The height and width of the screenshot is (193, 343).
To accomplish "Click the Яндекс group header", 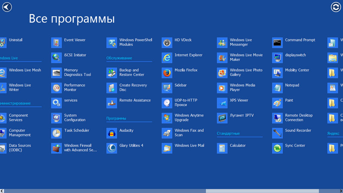I will point(334,133).
